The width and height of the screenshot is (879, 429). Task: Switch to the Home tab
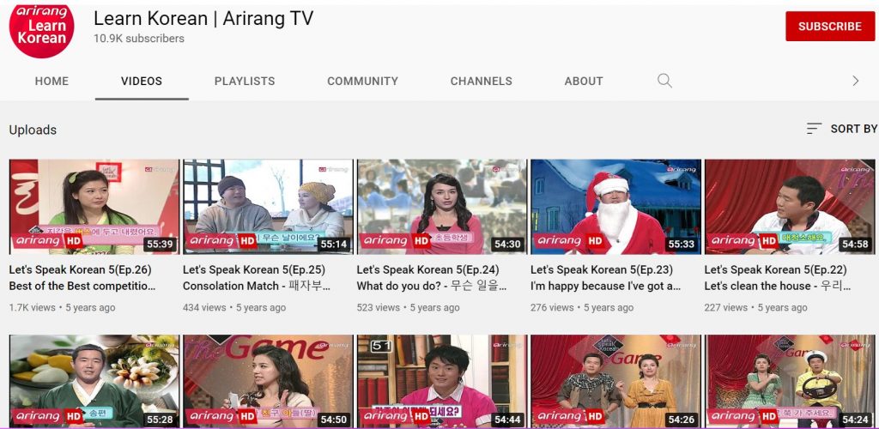click(52, 82)
